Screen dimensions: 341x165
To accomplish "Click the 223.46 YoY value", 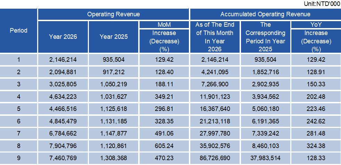I will tap(316, 109).
